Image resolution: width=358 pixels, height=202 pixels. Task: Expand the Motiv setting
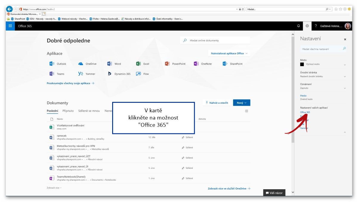[x=345, y=65]
